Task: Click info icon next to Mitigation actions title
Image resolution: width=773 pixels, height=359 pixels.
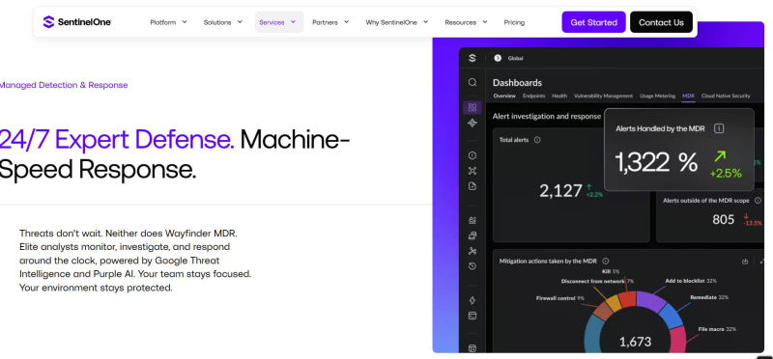Action: point(606,261)
